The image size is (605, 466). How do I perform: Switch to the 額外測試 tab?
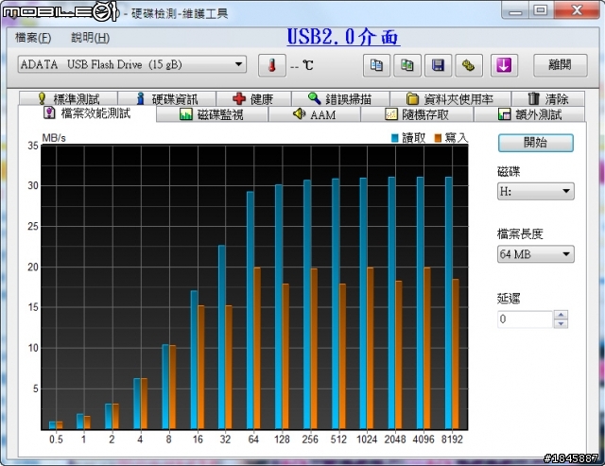[x=529, y=114]
